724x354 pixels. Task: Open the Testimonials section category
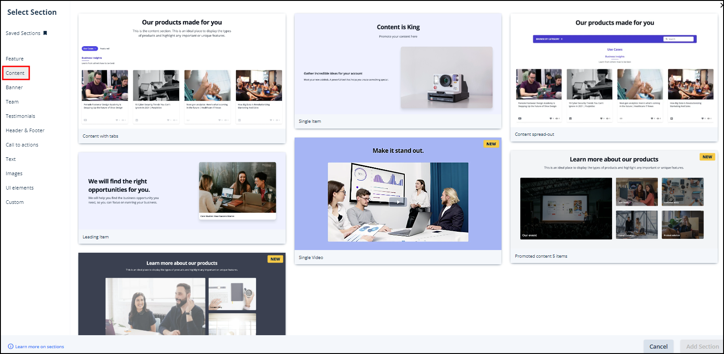pyautogui.click(x=21, y=116)
